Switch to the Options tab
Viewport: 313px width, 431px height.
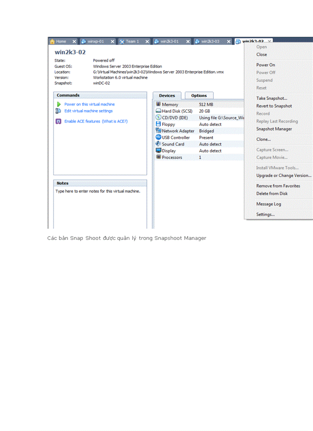click(199, 95)
